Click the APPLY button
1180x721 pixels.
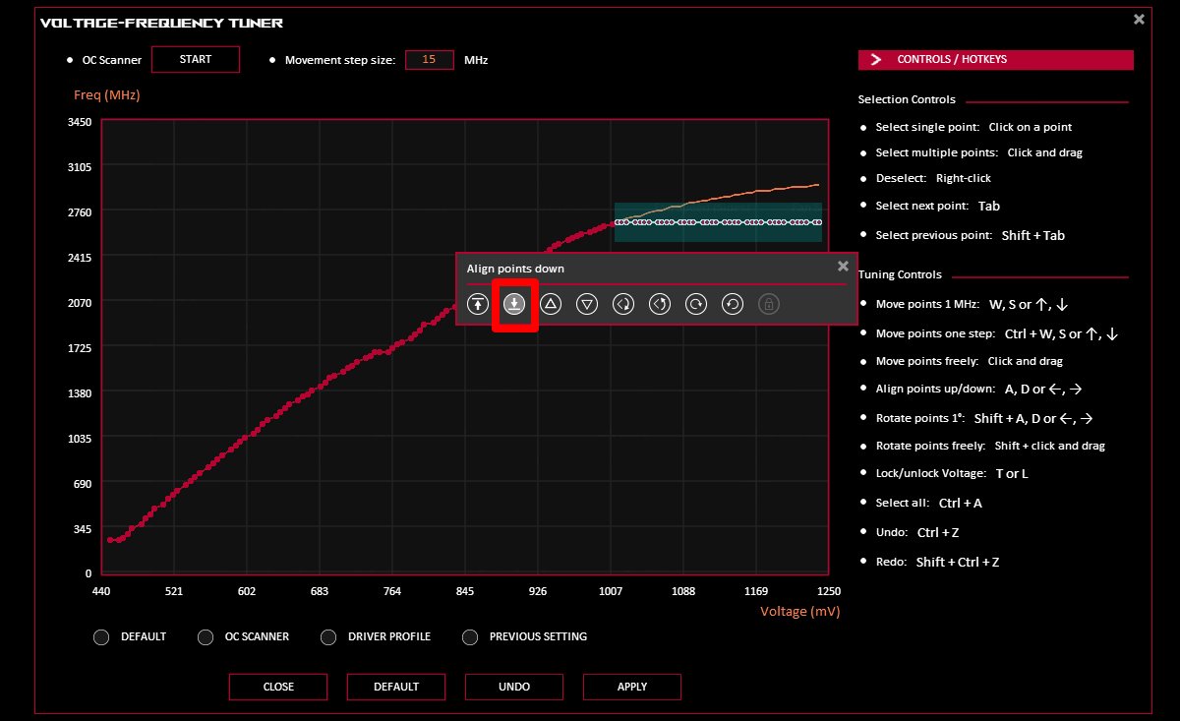point(631,687)
